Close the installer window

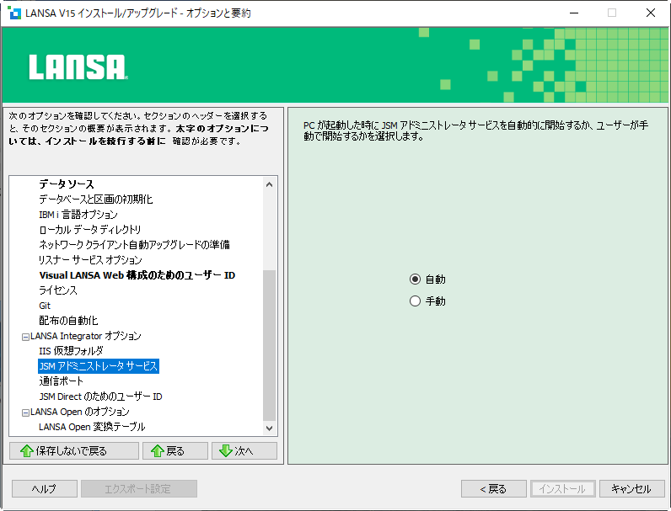[651, 13]
